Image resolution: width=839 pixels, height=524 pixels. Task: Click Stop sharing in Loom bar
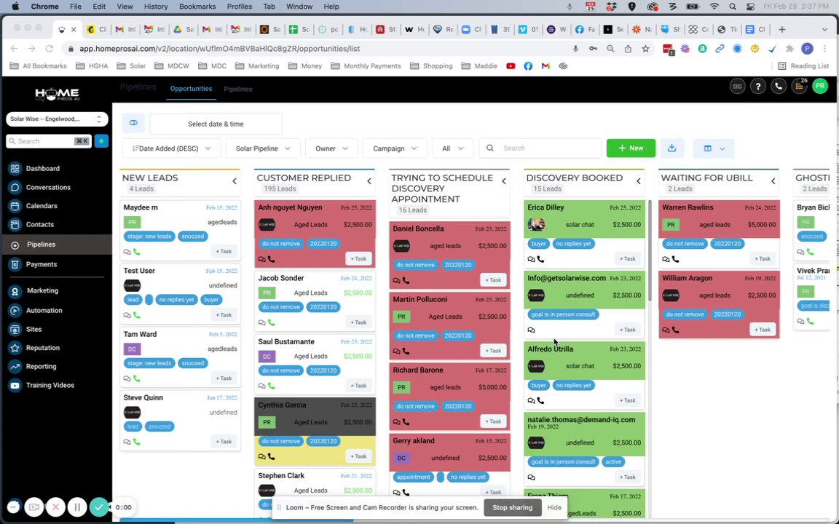[512, 507]
